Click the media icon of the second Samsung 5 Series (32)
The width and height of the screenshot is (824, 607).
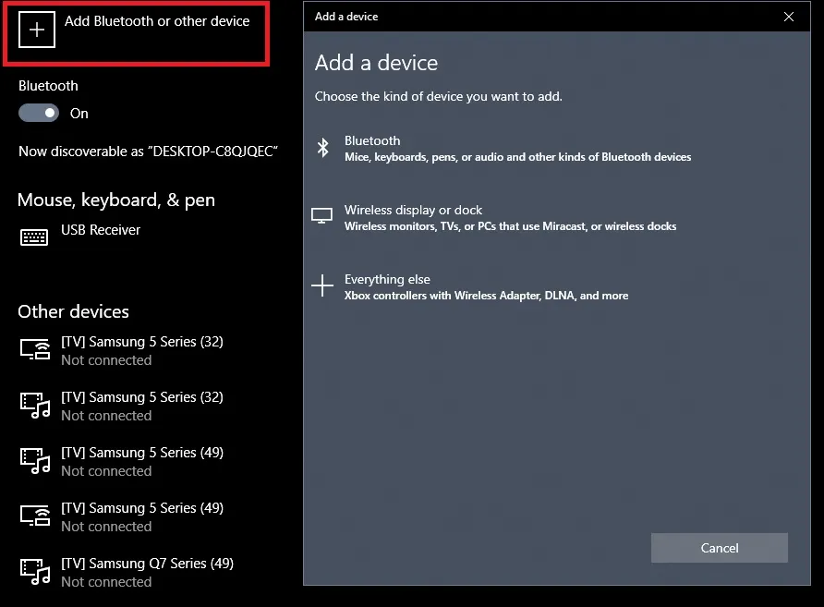35,405
